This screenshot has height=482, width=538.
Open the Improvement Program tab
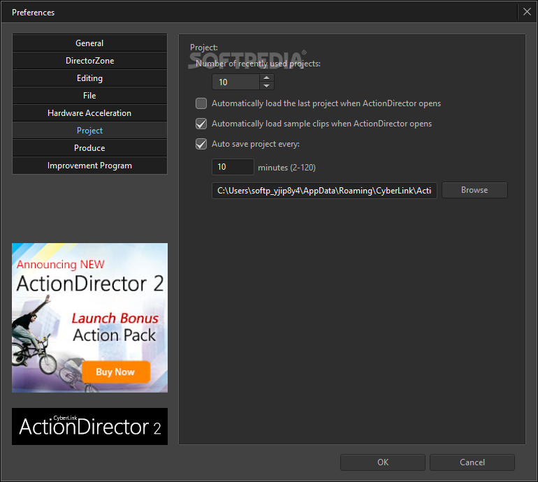pos(89,166)
